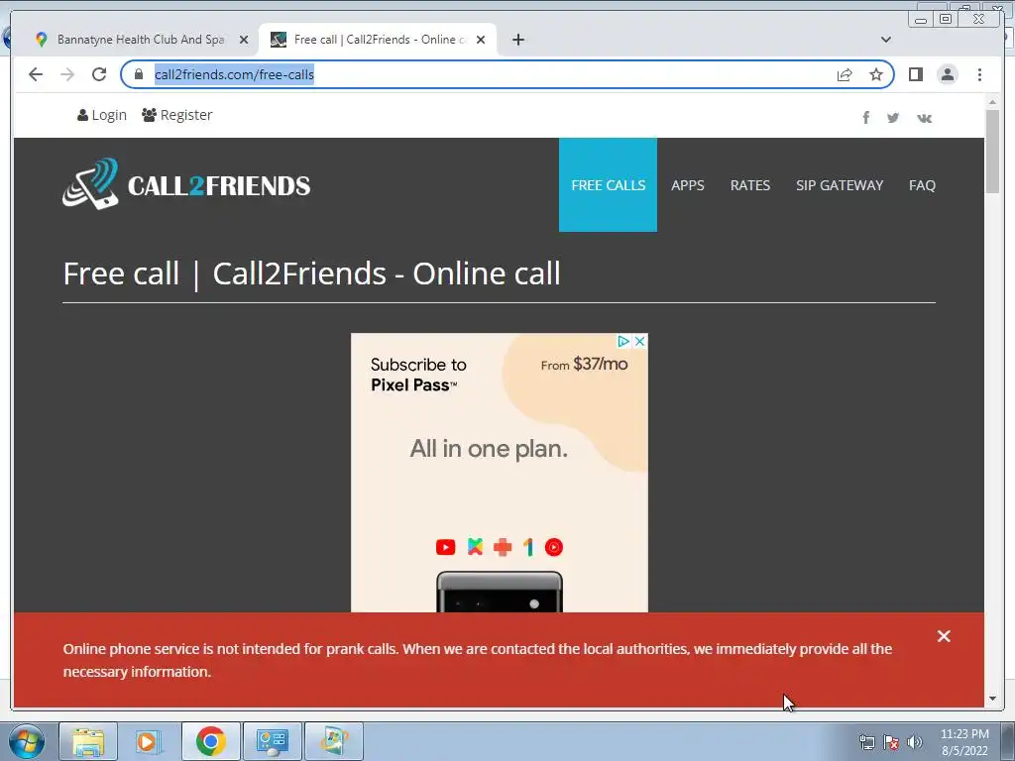Click the forward navigation arrow
The width and height of the screenshot is (1015, 761).
tap(67, 74)
